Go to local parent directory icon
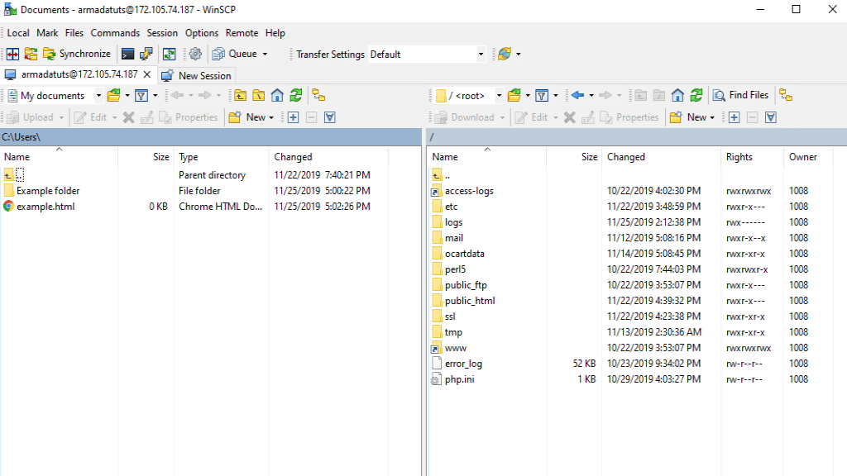Viewport: 847px width, 476px height. [241, 96]
